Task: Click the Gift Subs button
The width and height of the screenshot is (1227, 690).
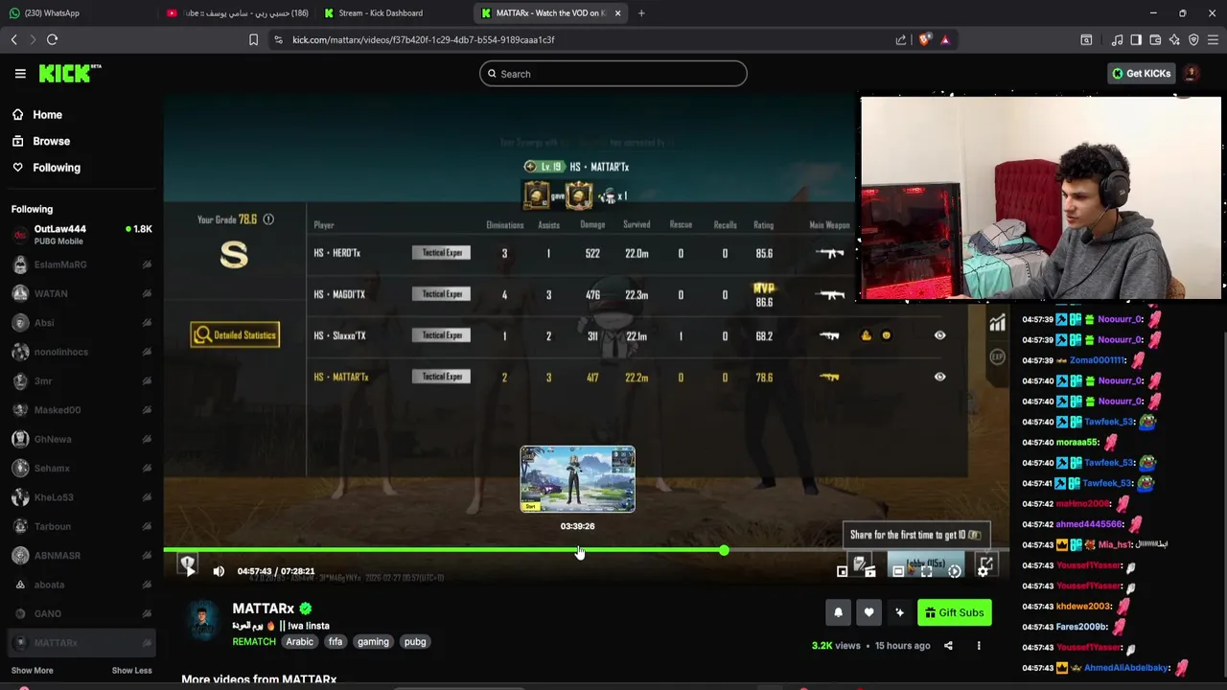Action: [955, 612]
